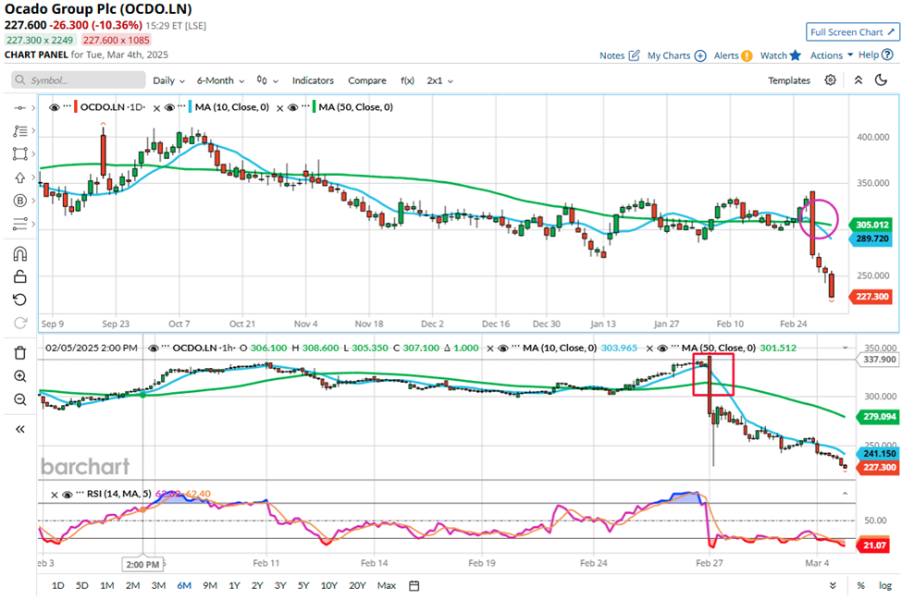The height and width of the screenshot is (600, 902).
Task: Select the 1Y time range
Action: (234, 585)
